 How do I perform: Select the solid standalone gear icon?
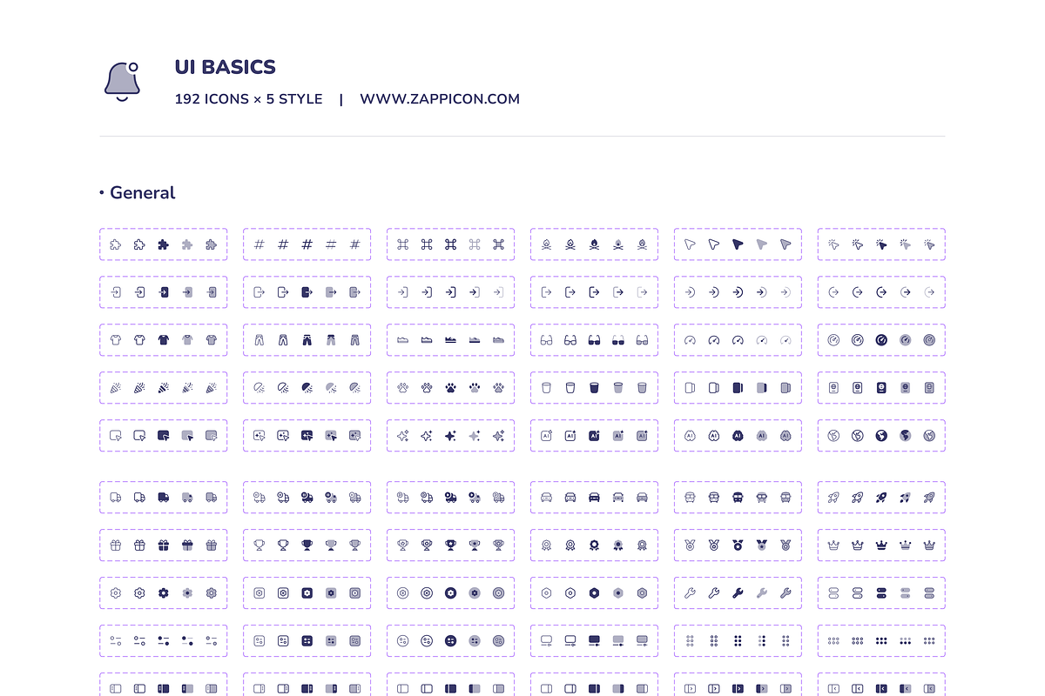click(x=163, y=593)
